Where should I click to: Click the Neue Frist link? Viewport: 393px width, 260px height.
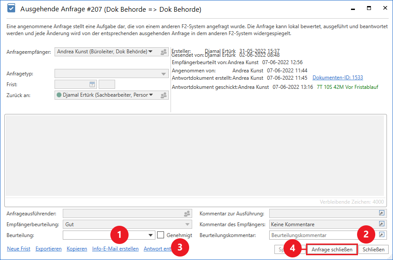19,249
